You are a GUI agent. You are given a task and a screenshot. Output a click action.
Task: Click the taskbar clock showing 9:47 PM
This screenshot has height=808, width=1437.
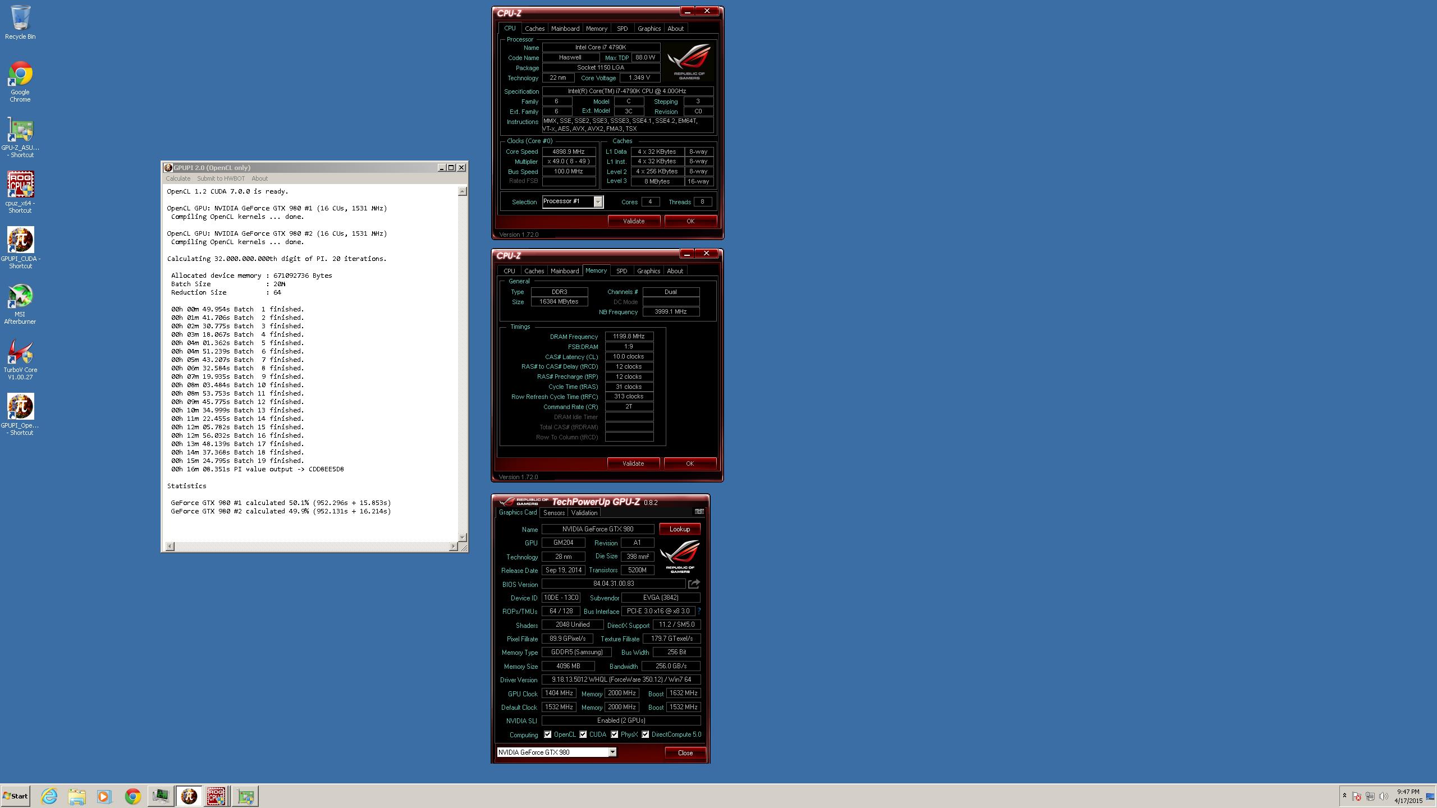(1408, 796)
